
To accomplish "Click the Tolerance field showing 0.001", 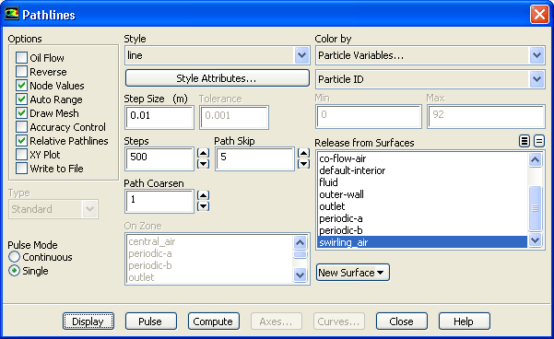I will coord(234,117).
